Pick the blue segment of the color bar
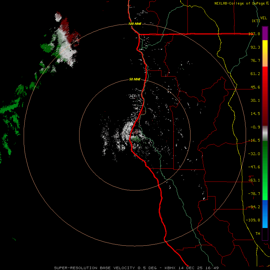This screenshot has height=270, width=270. point(265,214)
